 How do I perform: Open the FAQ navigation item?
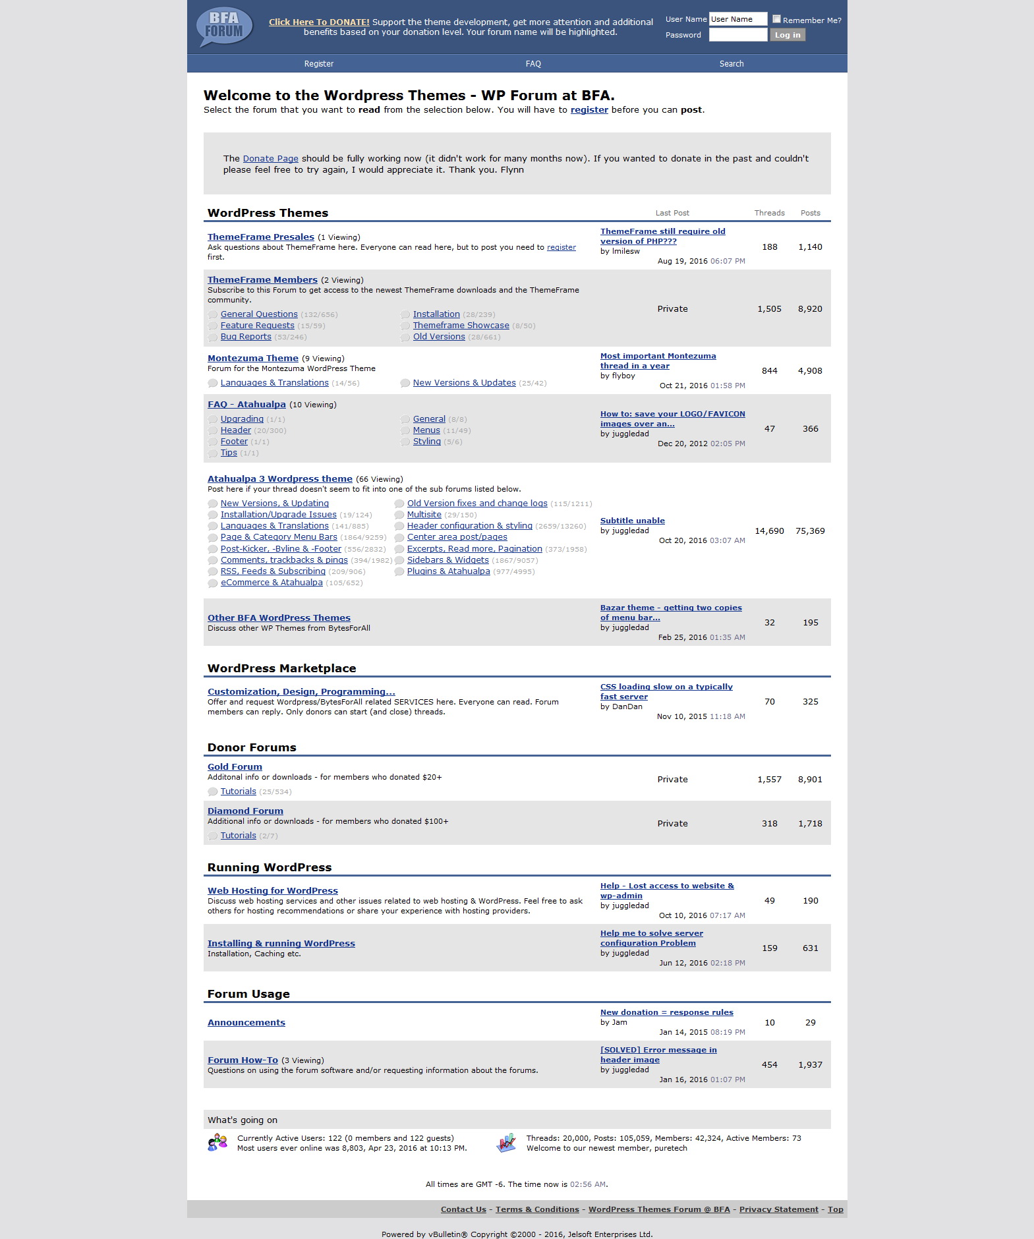(533, 64)
